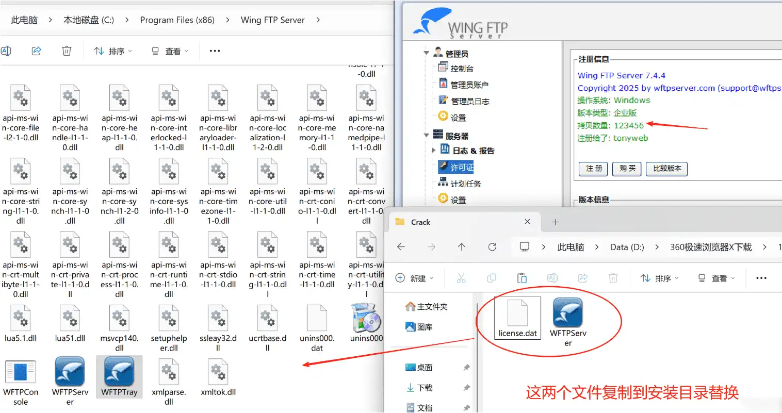The image size is (782, 413).
Task: Expand the 日志 & 报告 tree node
Action: (434, 151)
